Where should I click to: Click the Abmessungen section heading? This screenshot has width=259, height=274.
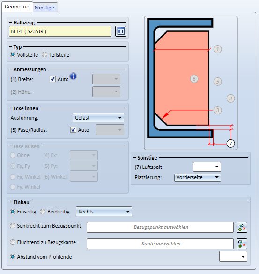tap(30, 69)
